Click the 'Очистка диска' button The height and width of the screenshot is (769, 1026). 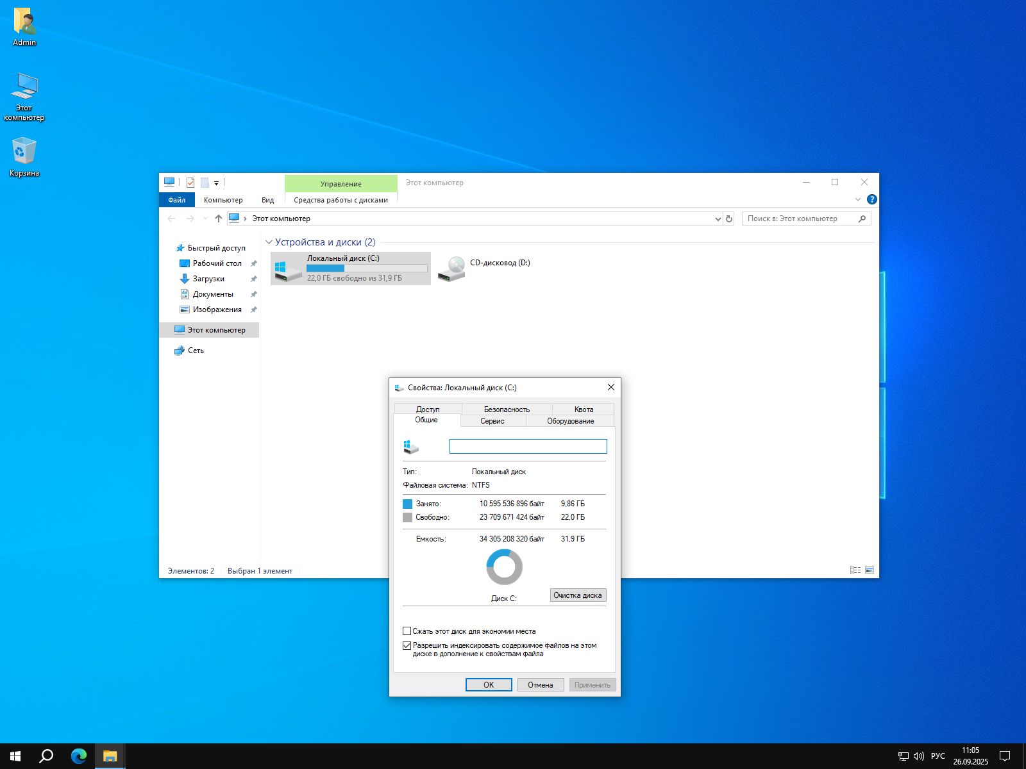point(577,595)
